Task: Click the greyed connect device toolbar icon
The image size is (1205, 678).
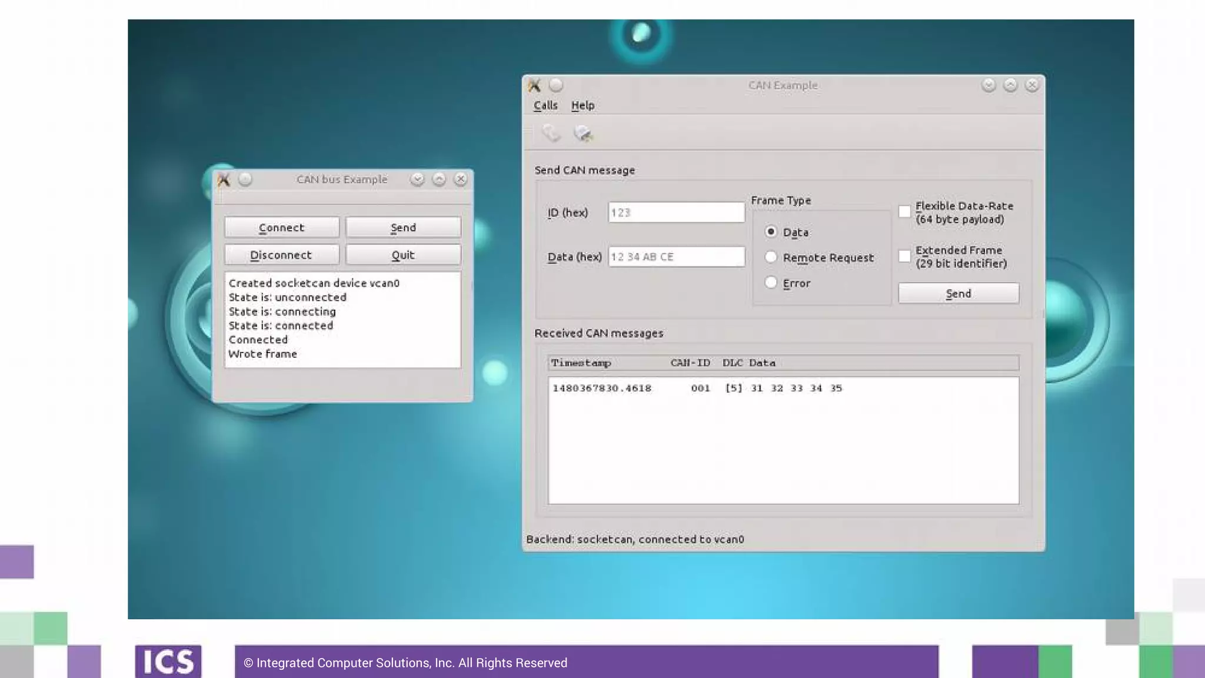Action: coord(551,133)
